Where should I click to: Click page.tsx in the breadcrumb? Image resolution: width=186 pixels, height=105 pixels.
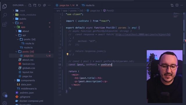95,10
